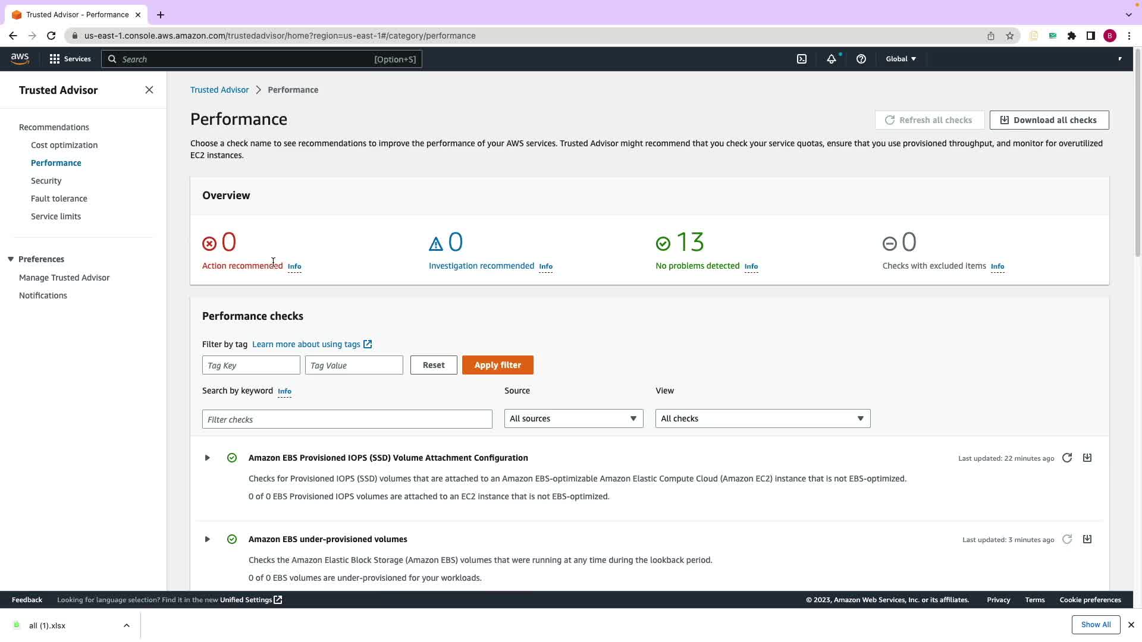Refresh the EBS Provisioned IOPS check

pyautogui.click(x=1067, y=458)
